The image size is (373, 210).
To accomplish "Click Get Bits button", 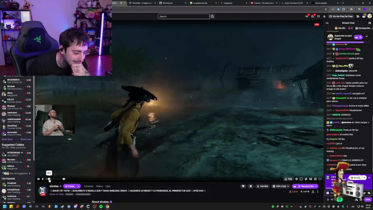I will (x=262, y=186).
